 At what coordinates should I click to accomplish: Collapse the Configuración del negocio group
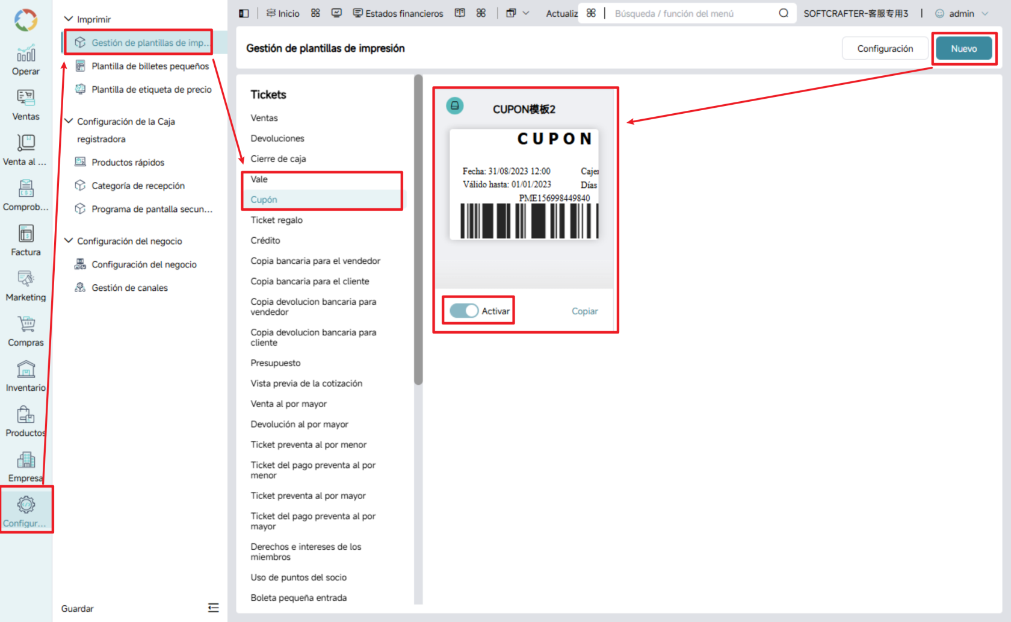tap(69, 241)
